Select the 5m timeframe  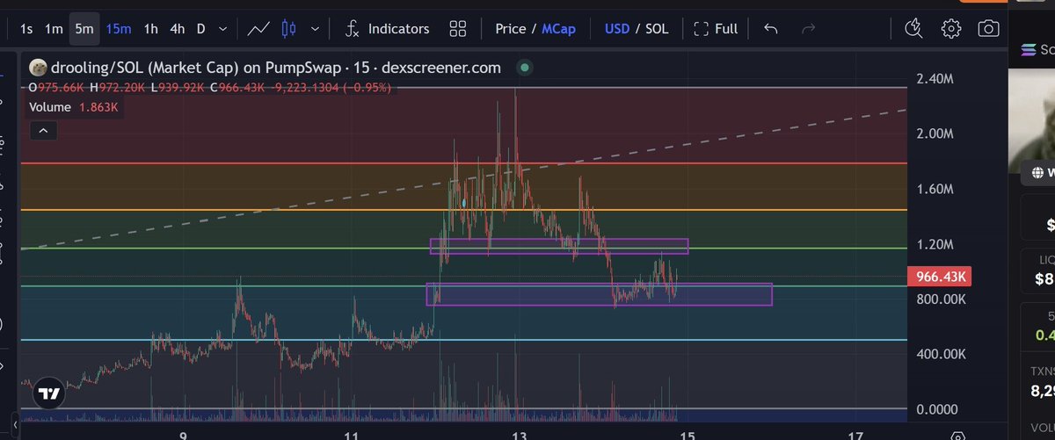84,29
